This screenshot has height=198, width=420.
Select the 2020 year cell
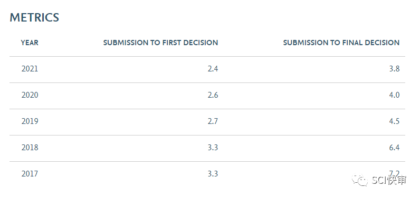30,95
